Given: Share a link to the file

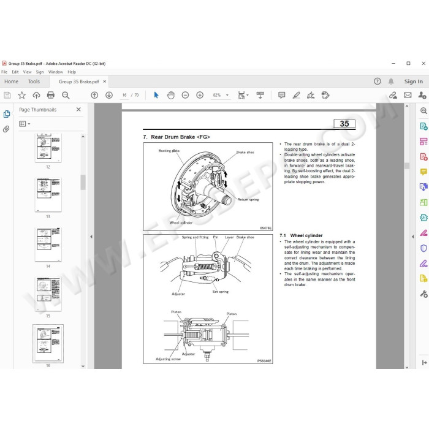Looking at the screenshot, I should [x=393, y=95].
